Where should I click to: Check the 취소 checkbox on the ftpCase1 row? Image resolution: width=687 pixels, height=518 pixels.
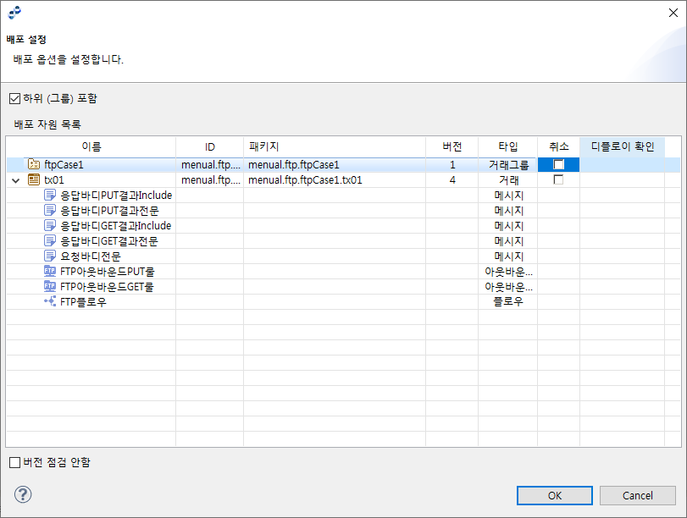(558, 164)
